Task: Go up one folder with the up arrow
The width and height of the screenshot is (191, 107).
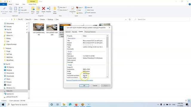Action: click(12, 19)
